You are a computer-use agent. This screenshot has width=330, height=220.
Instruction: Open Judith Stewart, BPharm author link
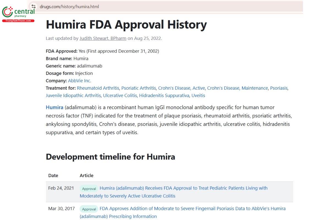tap(103, 38)
